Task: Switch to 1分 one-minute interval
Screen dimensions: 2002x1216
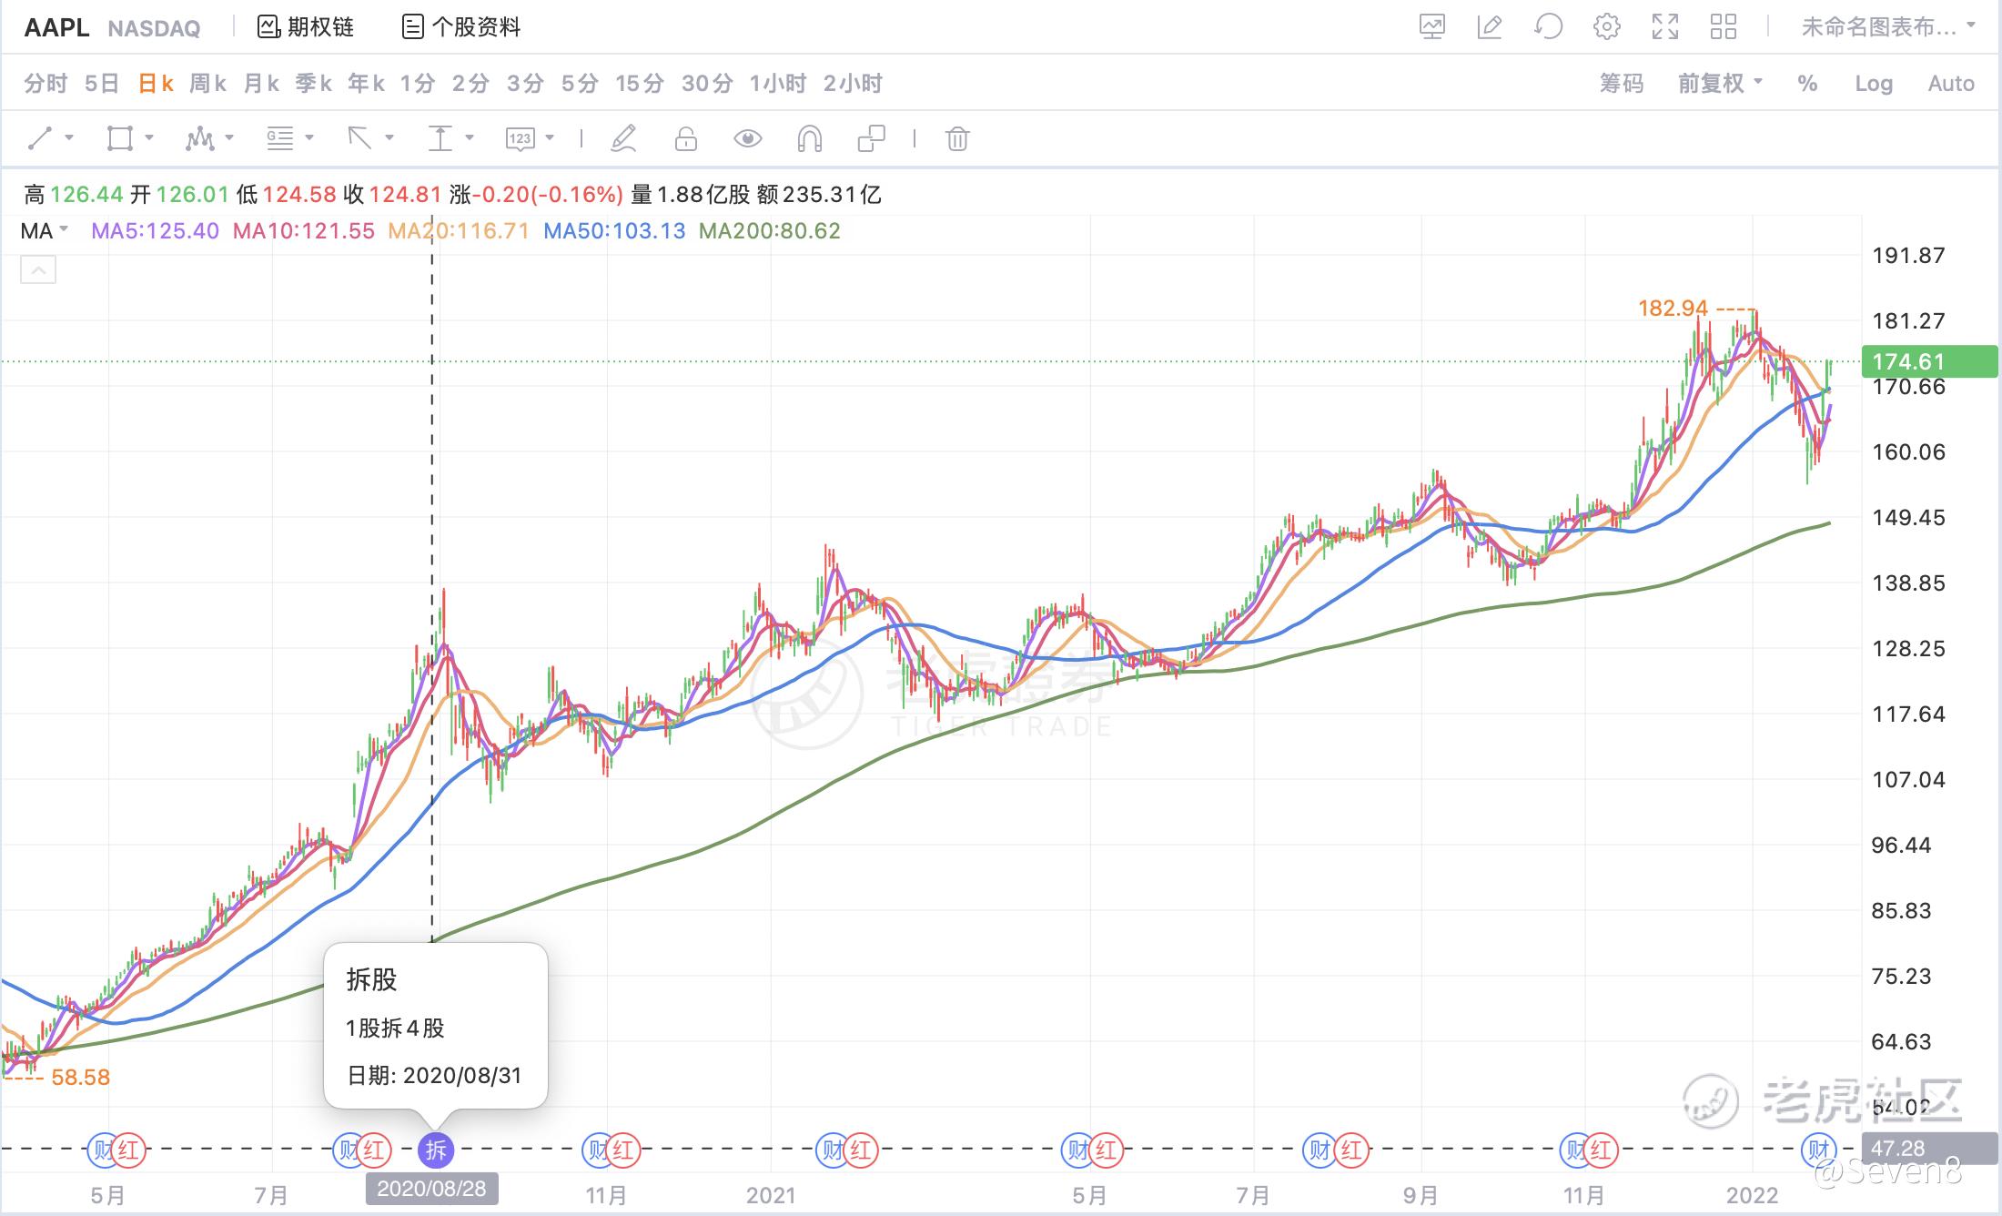Action: tap(419, 84)
